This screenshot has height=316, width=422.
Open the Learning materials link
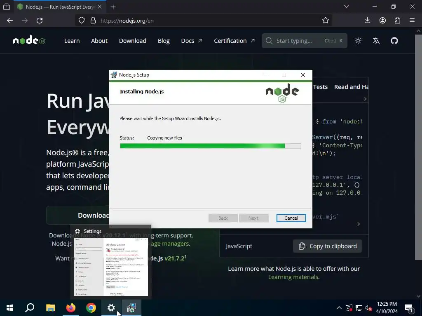tap(293, 277)
